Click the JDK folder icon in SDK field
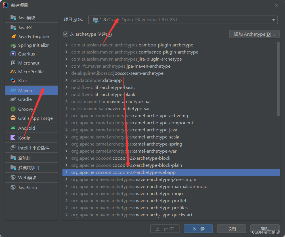This screenshot has height=237, width=285. 96,20
